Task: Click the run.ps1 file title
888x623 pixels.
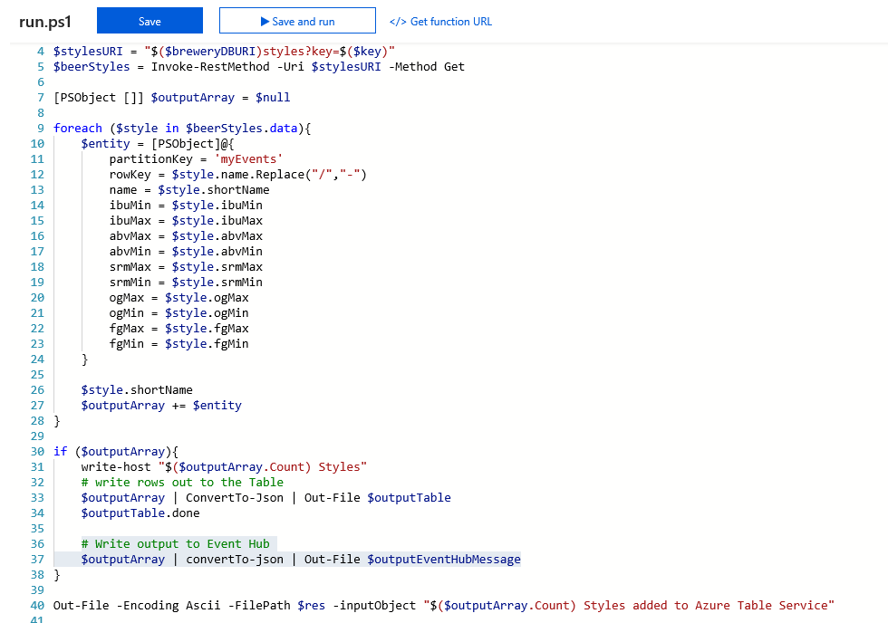Action: click(45, 21)
